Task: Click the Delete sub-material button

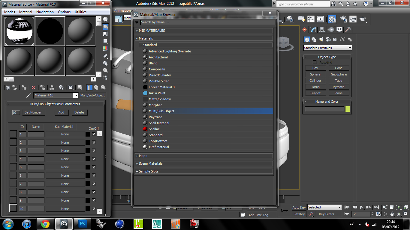Action: click(x=79, y=112)
